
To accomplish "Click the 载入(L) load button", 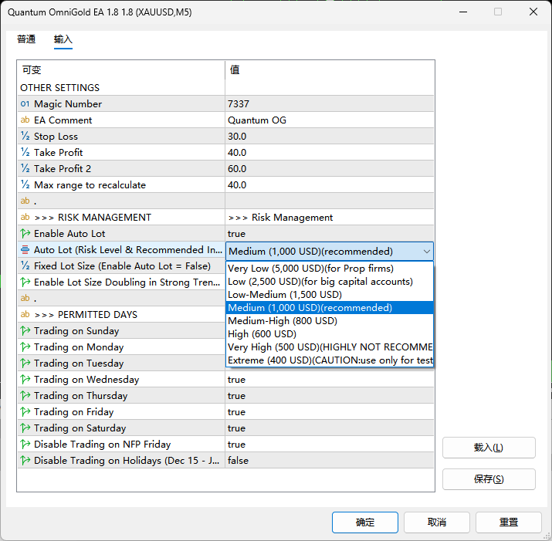I will pyautogui.click(x=489, y=448).
